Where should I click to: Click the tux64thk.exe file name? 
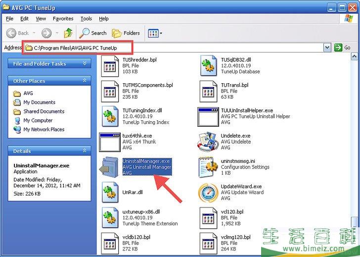[137, 136]
